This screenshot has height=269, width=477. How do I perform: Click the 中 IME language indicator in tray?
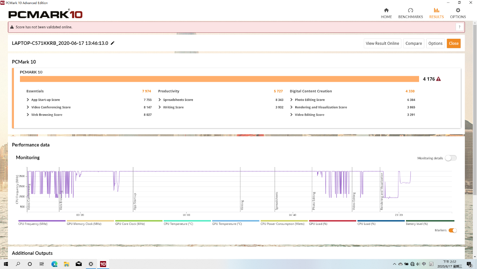(424, 264)
